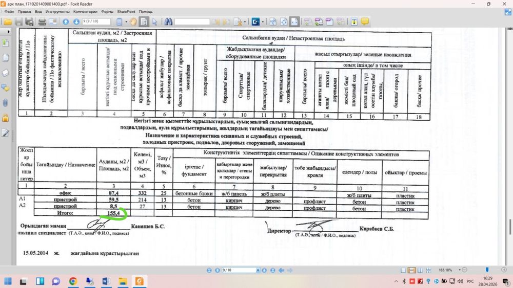Click the Save floppy disk icon
This screenshot has height=288, width=513.
point(18,22)
